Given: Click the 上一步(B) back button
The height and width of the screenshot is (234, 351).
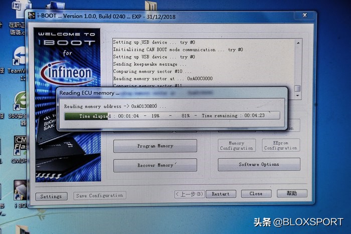Looking at the screenshot, I should pos(189,194).
